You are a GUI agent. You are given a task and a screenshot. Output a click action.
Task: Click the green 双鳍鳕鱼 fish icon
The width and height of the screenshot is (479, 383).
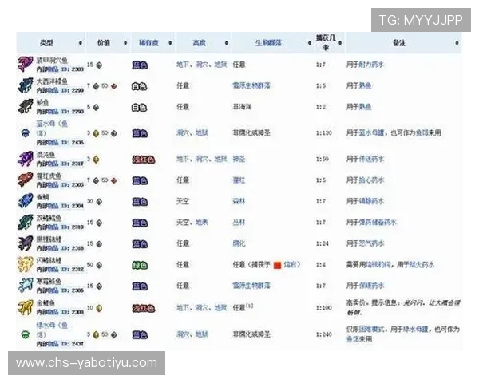coord(26,223)
